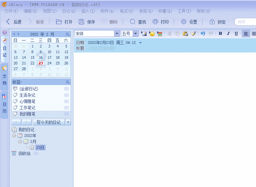Switch to the 文档 sidebar tab

pyautogui.click(x=5, y=77)
